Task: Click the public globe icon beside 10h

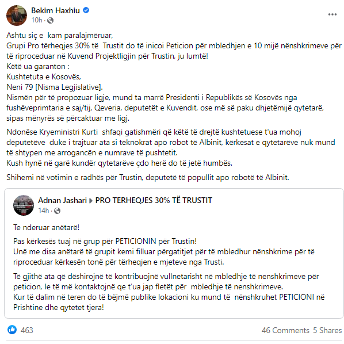Action: pos(50,20)
